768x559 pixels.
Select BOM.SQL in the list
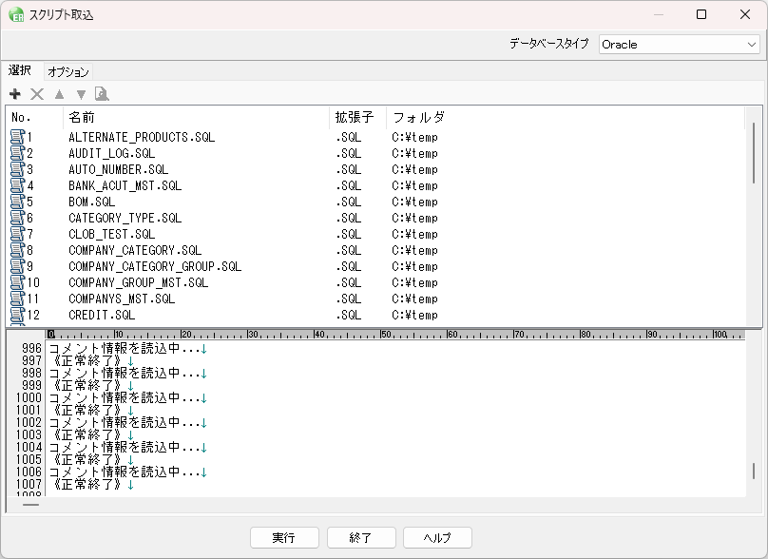[91, 202]
